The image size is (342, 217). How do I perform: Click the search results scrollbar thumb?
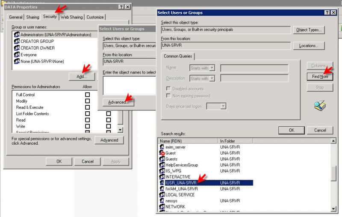click(x=333, y=173)
